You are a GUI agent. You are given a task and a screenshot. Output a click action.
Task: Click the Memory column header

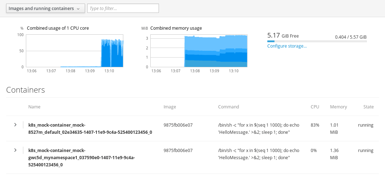click(338, 107)
